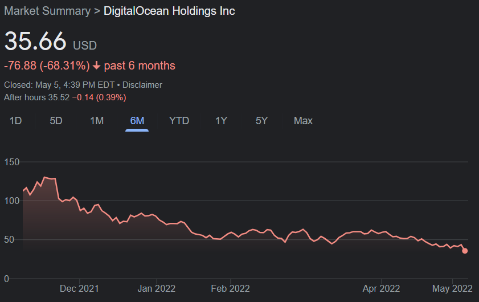Click the DigitalOcean Holdings Inc title

[x=169, y=11]
